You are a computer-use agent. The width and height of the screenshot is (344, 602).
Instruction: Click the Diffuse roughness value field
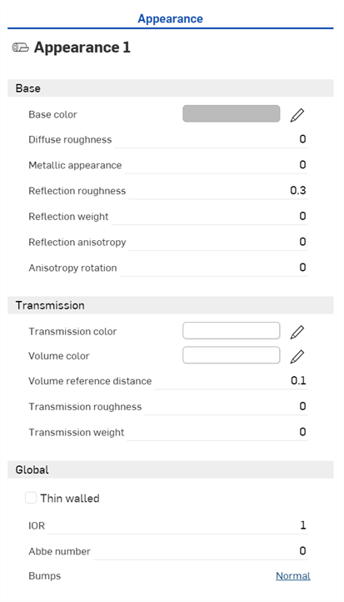211,139
